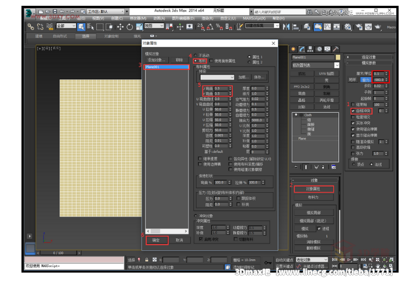The width and height of the screenshot is (416, 283).
Task: Click the object list horizontal scrollbar
Action: pyautogui.click(x=167, y=231)
